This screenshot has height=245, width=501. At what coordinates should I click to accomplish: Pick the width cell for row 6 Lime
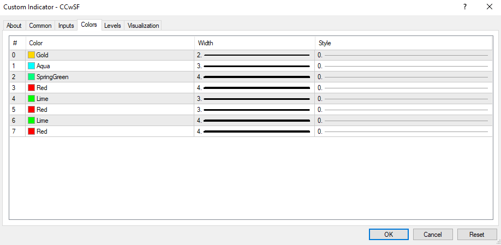[254, 121]
